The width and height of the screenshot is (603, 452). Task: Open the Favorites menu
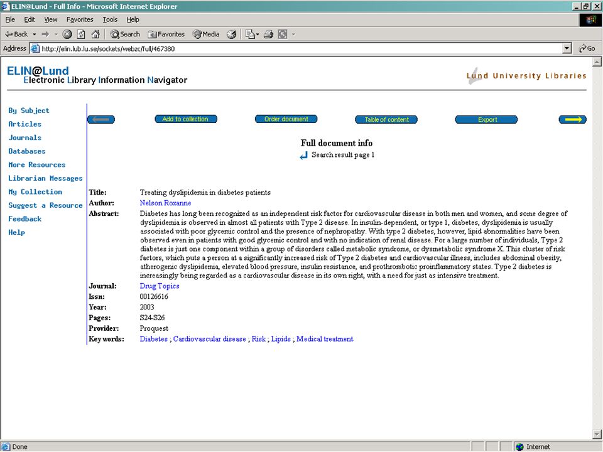[80, 19]
